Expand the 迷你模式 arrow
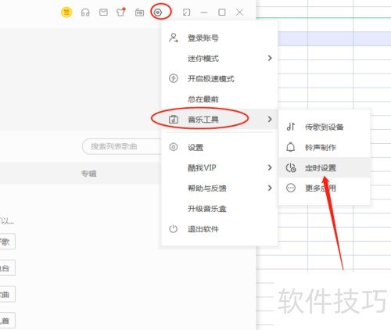The width and height of the screenshot is (391, 330). [x=270, y=58]
